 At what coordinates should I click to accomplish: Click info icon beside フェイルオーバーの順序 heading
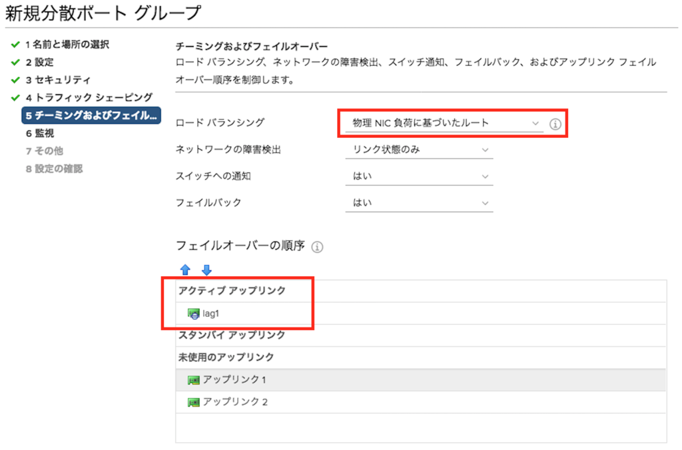(x=317, y=247)
